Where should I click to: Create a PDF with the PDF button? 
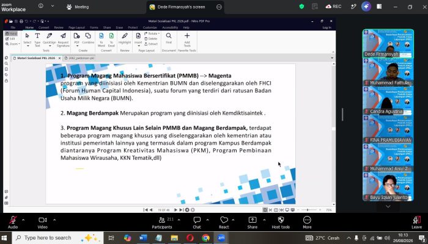coord(76,39)
